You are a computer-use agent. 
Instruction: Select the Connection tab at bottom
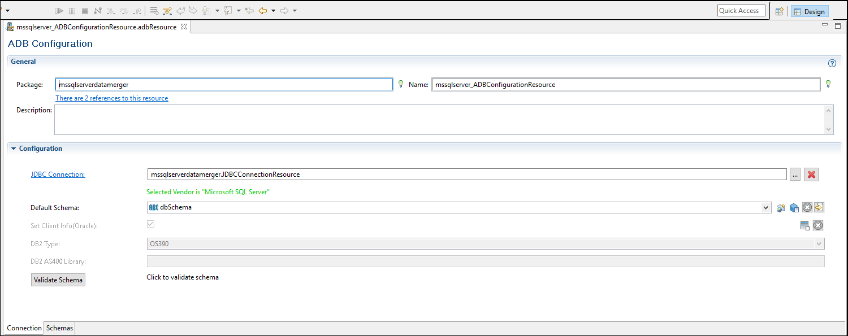click(24, 328)
